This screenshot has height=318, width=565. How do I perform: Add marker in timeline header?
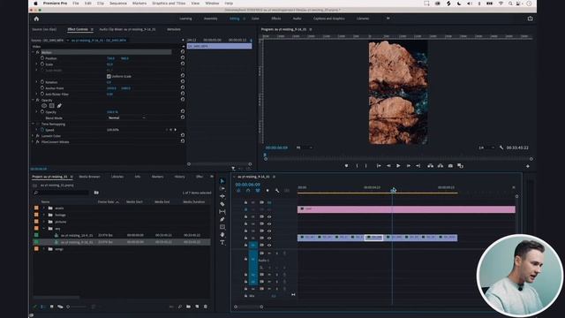tap(267, 191)
